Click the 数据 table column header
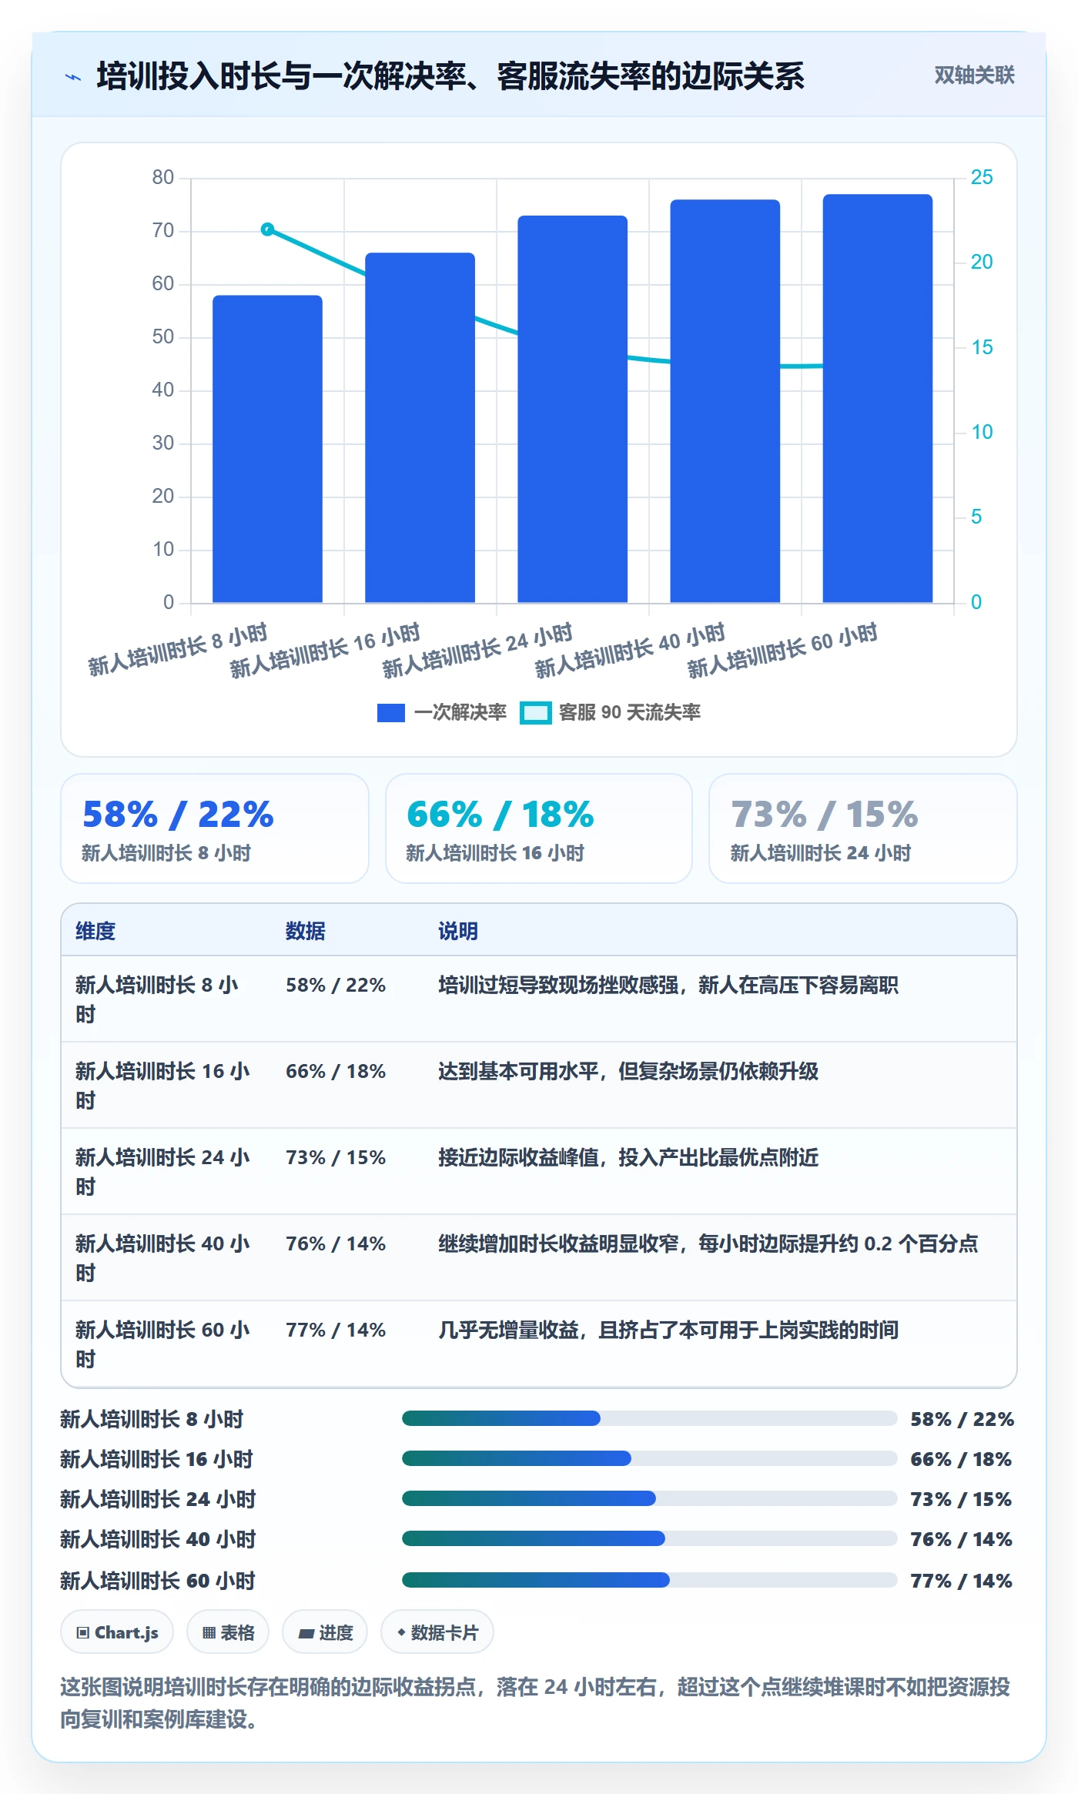Viewport: 1078px width, 1794px height. tap(306, 931)
